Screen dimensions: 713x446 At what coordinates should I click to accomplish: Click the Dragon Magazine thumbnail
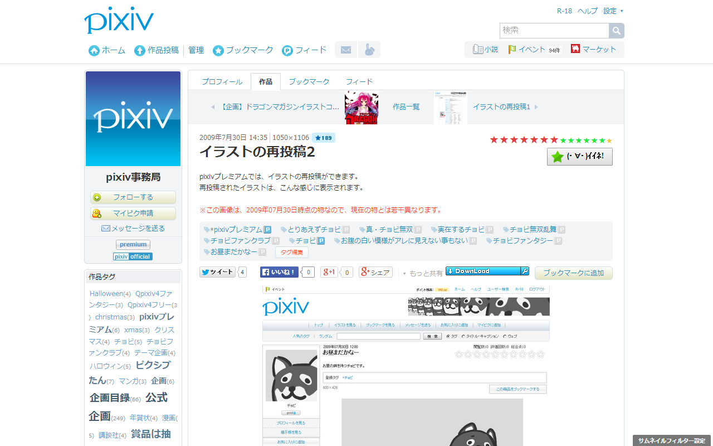362,108
